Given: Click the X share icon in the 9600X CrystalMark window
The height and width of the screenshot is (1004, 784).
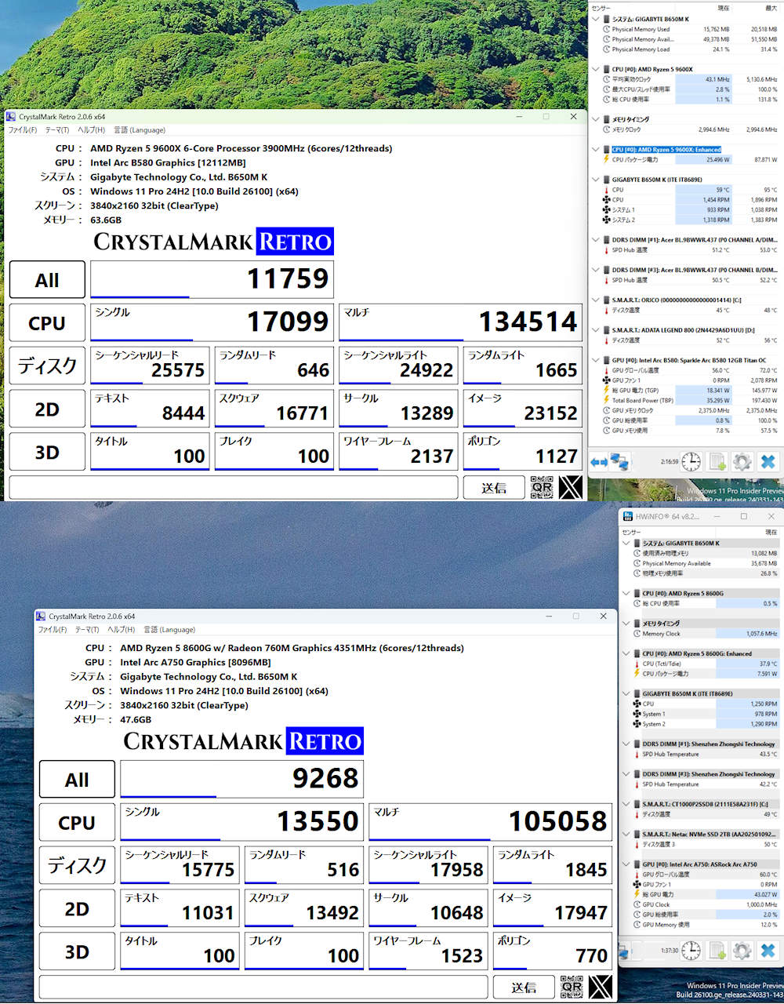Looking at the screenshot, I should (571, 487).
